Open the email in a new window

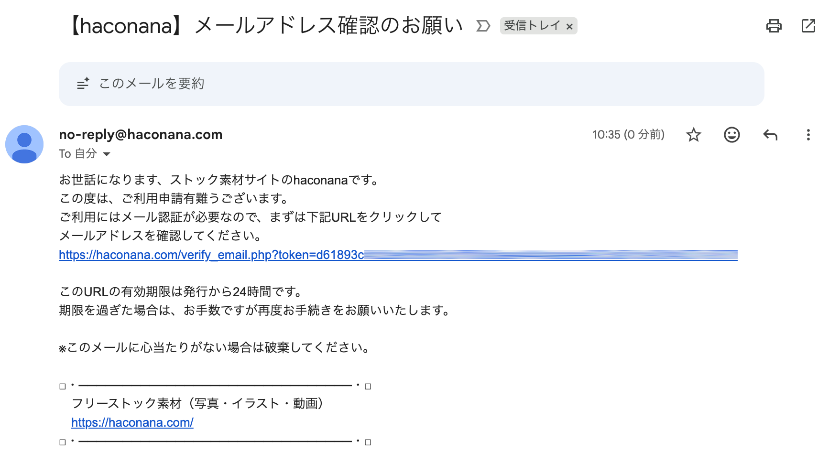click(x=808, y=26)
